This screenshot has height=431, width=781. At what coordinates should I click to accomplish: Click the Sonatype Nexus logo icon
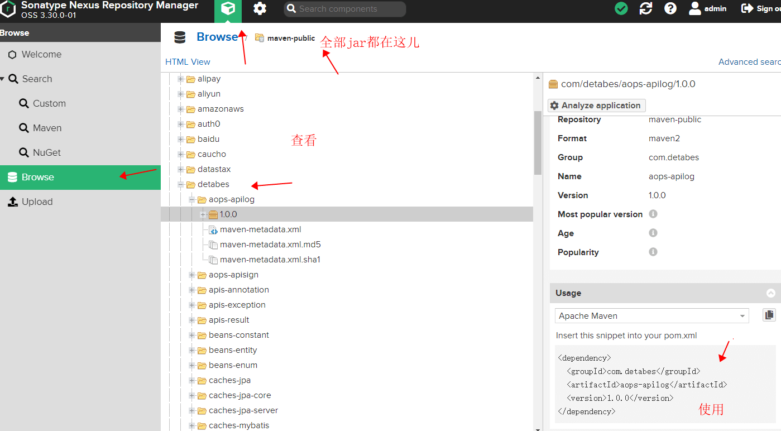[x=8, y=9]
